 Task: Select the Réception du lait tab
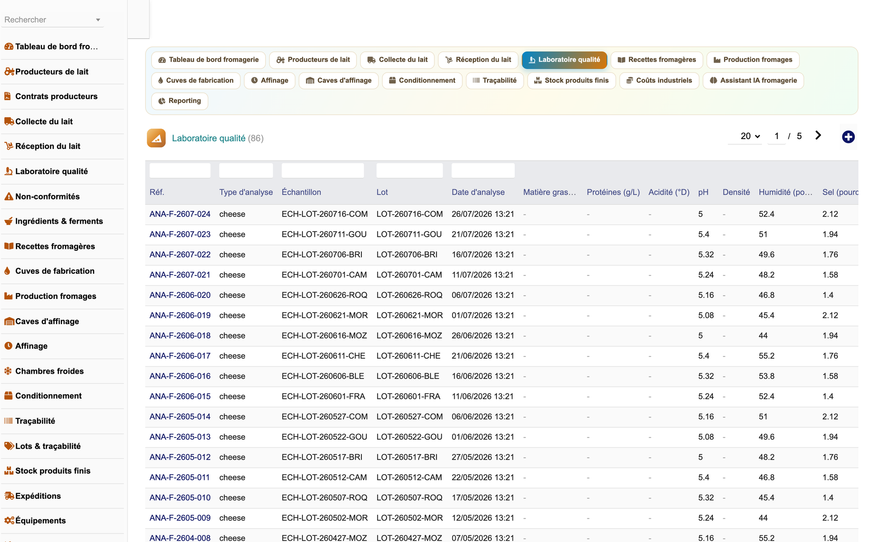point(478,60)
